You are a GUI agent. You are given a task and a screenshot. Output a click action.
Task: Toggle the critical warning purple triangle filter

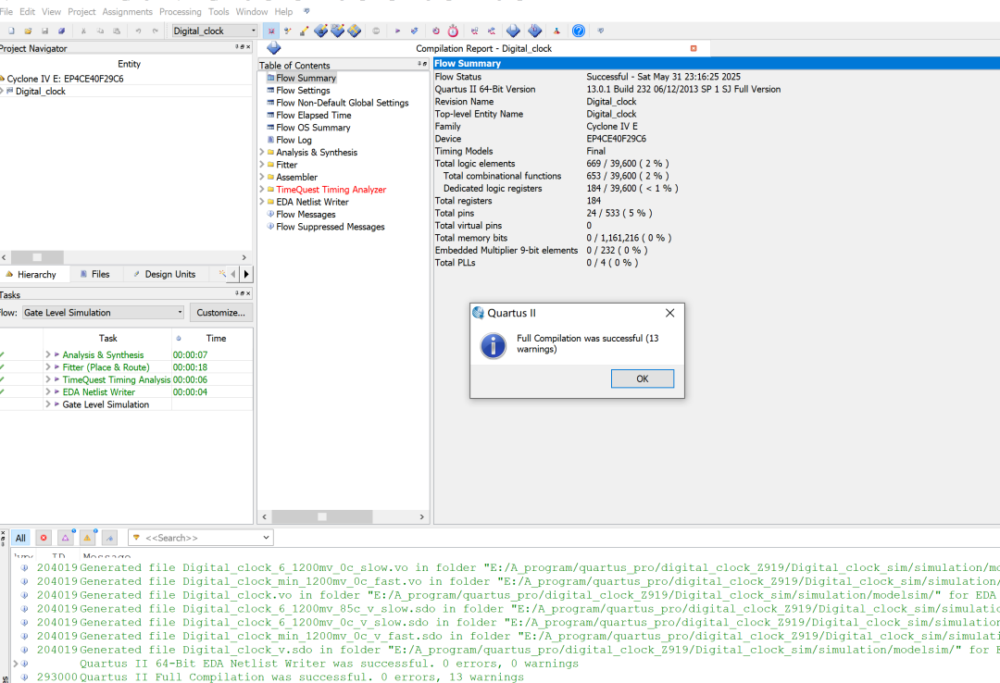[x=66, y=538]
